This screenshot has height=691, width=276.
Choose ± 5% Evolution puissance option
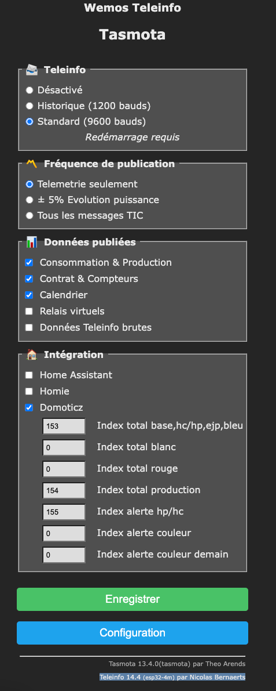[30, 200]
